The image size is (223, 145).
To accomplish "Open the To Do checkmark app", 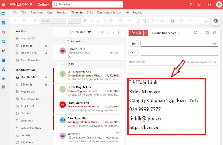I will [x=4, y=51].
